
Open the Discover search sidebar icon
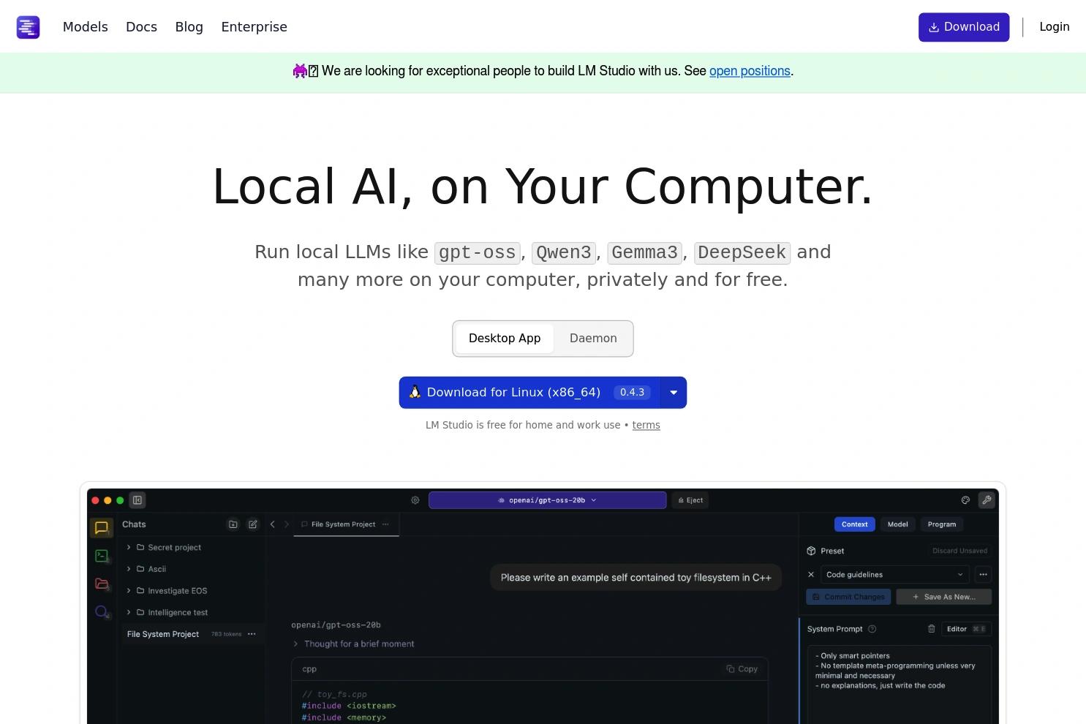coord(102,611)
